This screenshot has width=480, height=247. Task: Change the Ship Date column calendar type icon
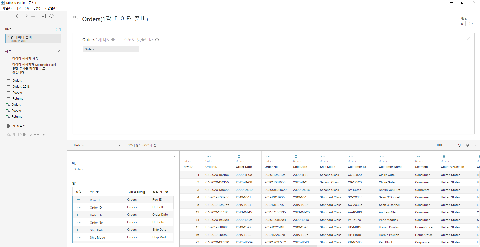[x=296, y=157]
